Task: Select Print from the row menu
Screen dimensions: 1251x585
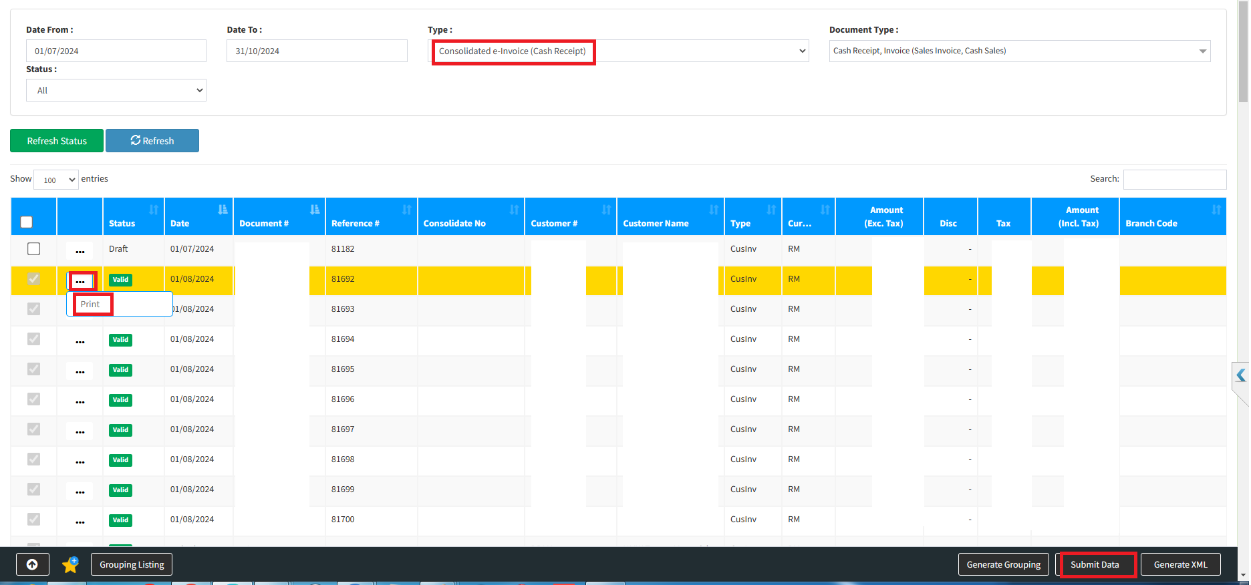Action: pyautogui.click(x=91, y=305)
